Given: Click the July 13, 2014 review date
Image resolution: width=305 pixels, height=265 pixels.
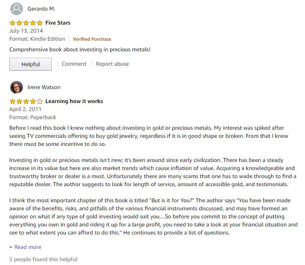Looking at the screenshot, I should coord(25,31).
